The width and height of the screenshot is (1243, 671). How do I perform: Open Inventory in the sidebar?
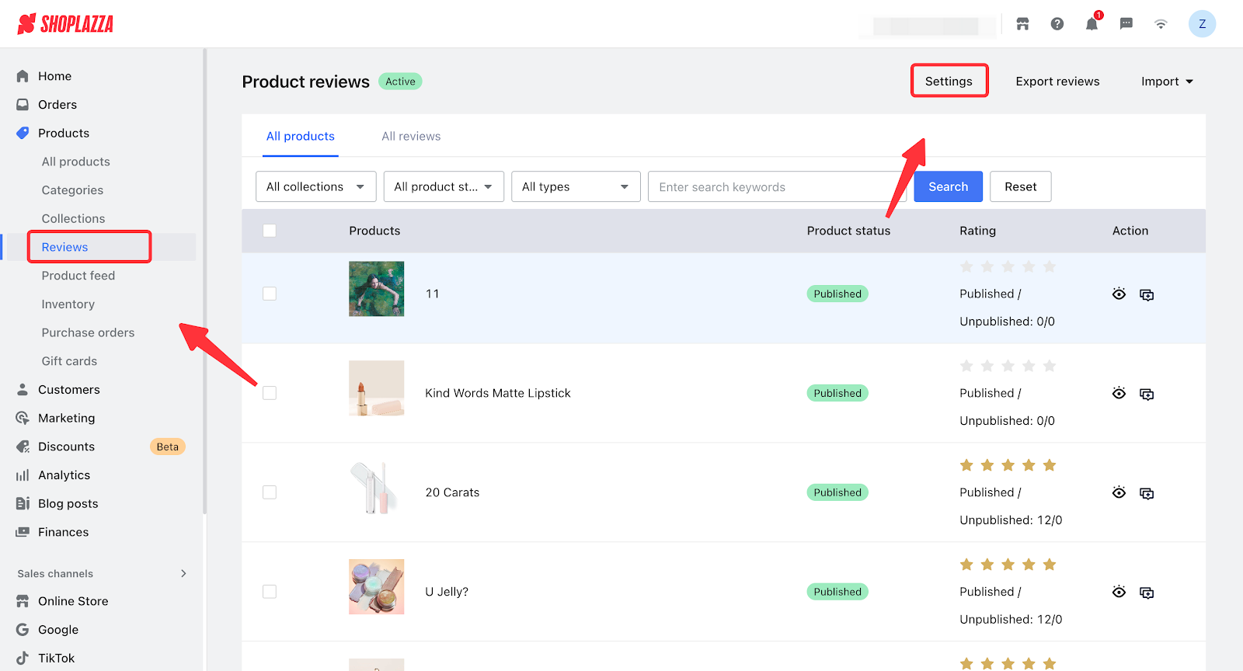click(68, 304)
